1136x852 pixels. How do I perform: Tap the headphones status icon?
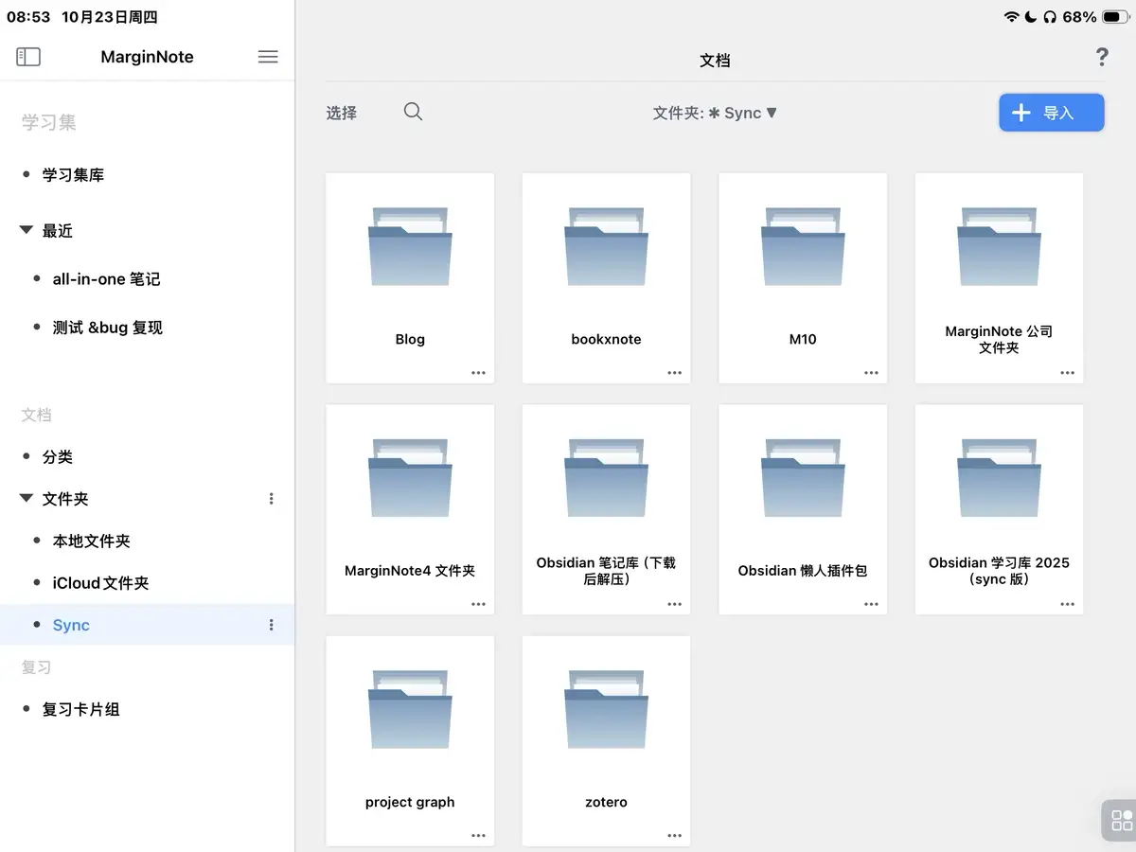tap(1050, 17)
